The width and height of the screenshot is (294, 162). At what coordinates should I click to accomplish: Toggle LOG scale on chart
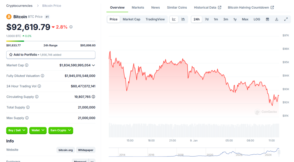[257, 19]
